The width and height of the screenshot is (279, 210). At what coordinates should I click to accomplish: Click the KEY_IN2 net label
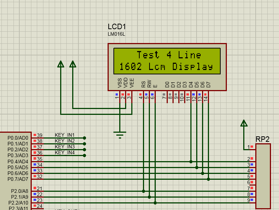pyautogui.click(x=65, y=141)
